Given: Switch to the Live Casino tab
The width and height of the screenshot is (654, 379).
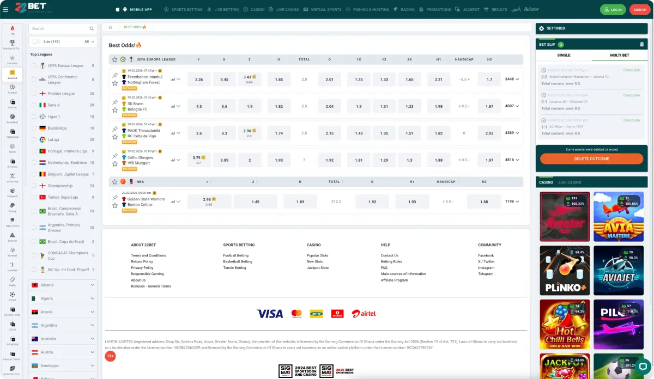Looking at the screenshot, I should pos(570,182).
